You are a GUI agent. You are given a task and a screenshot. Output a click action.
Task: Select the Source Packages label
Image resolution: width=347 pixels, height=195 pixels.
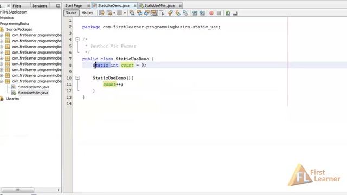19,29
